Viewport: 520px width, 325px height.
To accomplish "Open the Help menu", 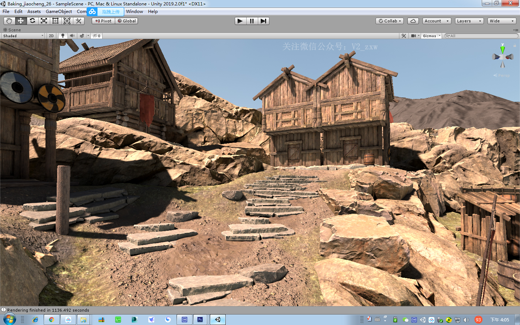I will point(153,12).
